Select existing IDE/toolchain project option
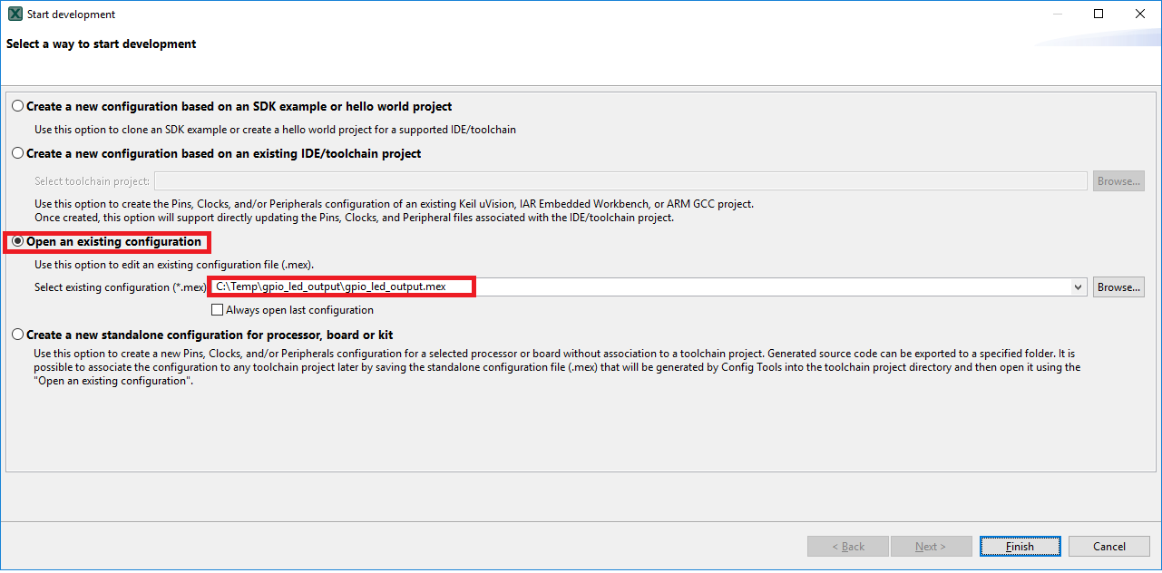 click(x=18, y=153)
